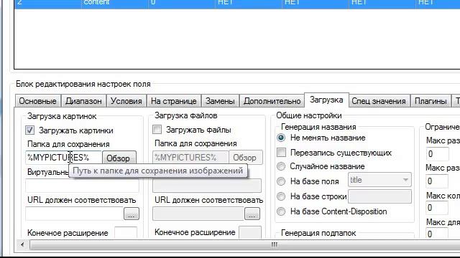Click the На базе строки text field
The image size is (460, 258).
[x=379, y=196]
